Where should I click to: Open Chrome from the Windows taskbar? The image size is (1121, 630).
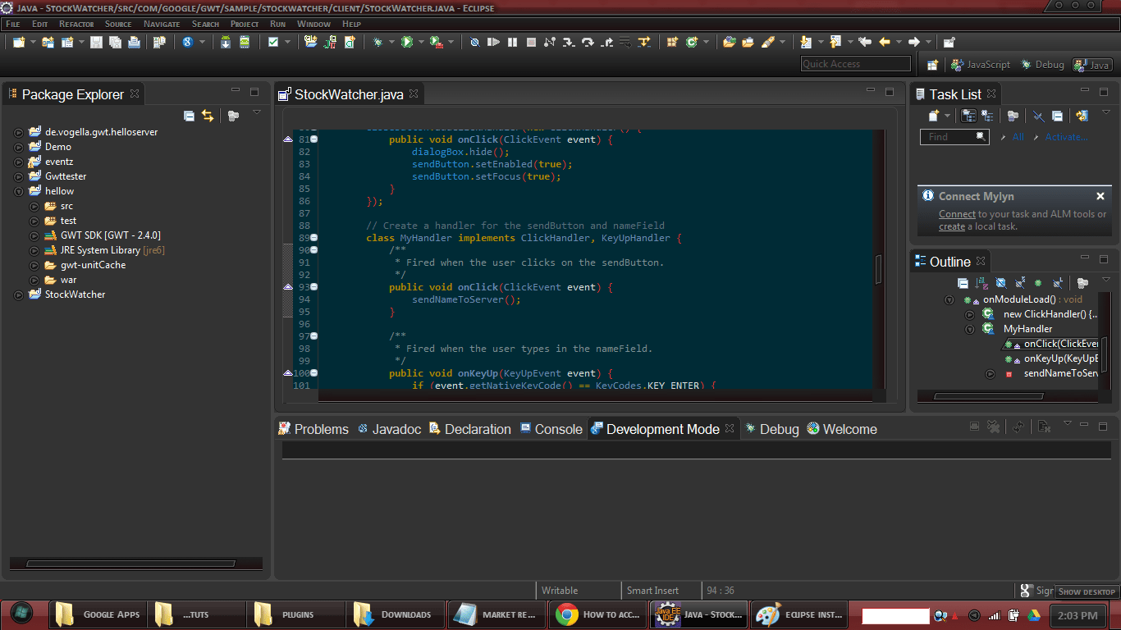coord(600,614)
